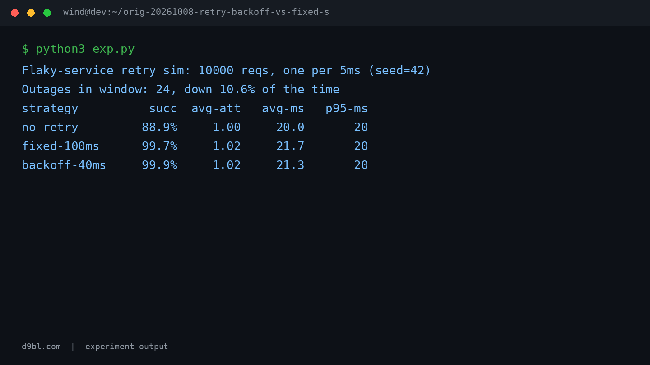The image size is (650, 365).
Task: Click the p95-ms "20" in the no-retry row
Action: pos(361,128)
